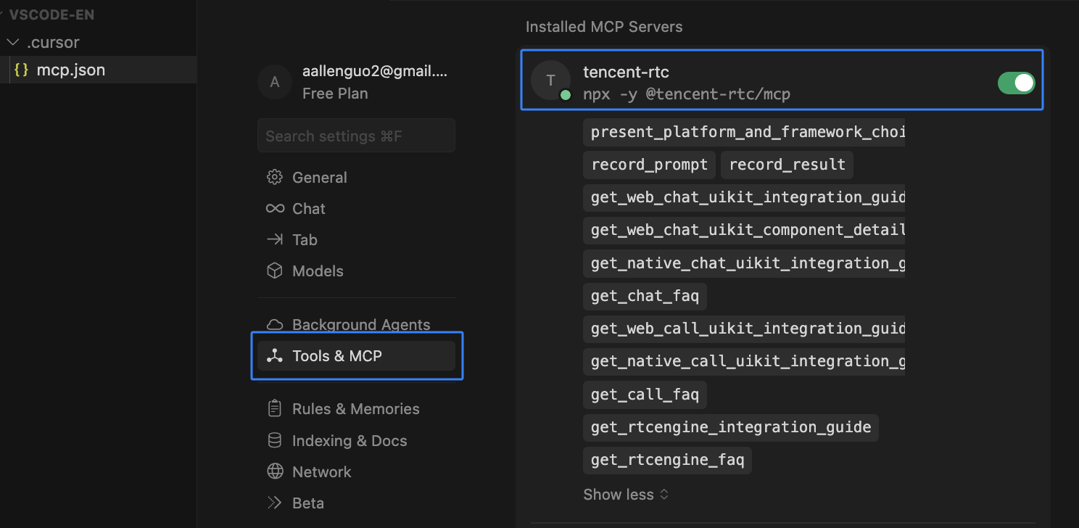Click the Background Agents cloud icon

click(x=275, y=324)
